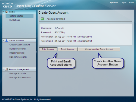Image resolution: width=136 pixels, height=102 pixels.
Task: Go to Create Guest Account
Action: [x=20, y=45]
